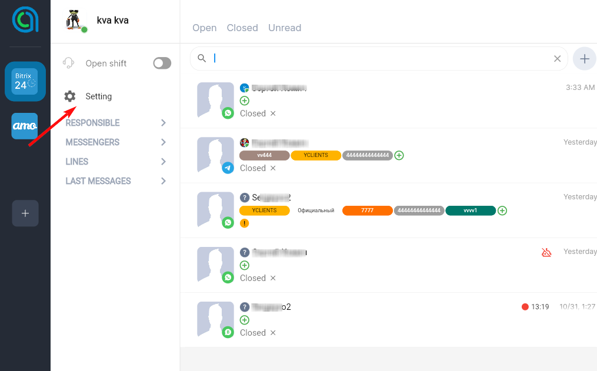
Task: Clear the search field with X icon
Action: point(557,58)
